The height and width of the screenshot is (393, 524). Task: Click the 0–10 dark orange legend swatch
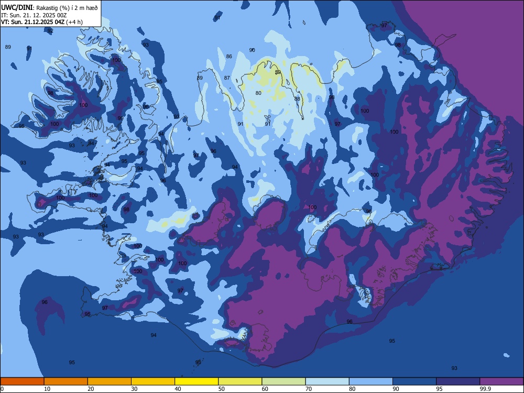[22, 381]
